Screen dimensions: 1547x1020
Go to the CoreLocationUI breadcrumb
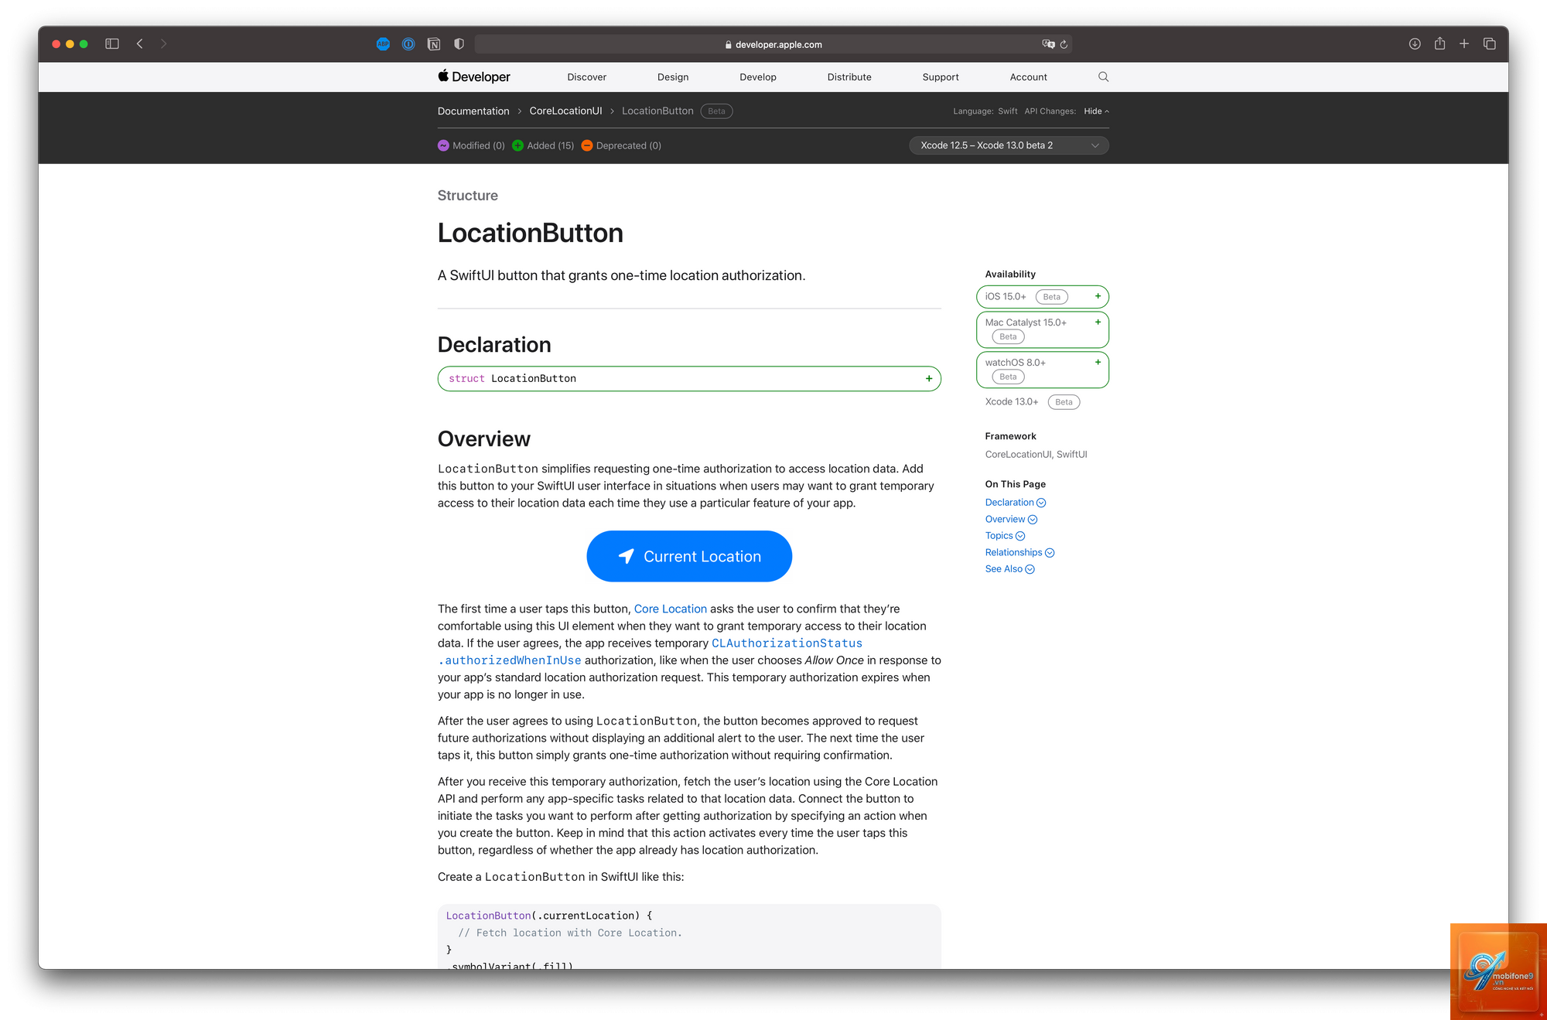(565, 111)
